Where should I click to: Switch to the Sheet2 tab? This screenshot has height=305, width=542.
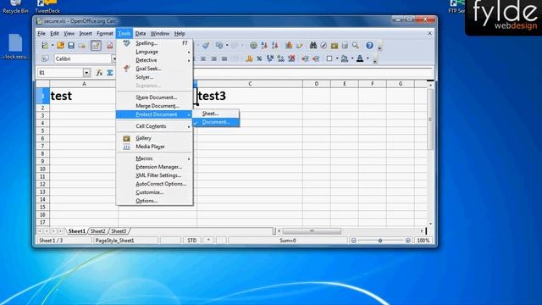98,231
